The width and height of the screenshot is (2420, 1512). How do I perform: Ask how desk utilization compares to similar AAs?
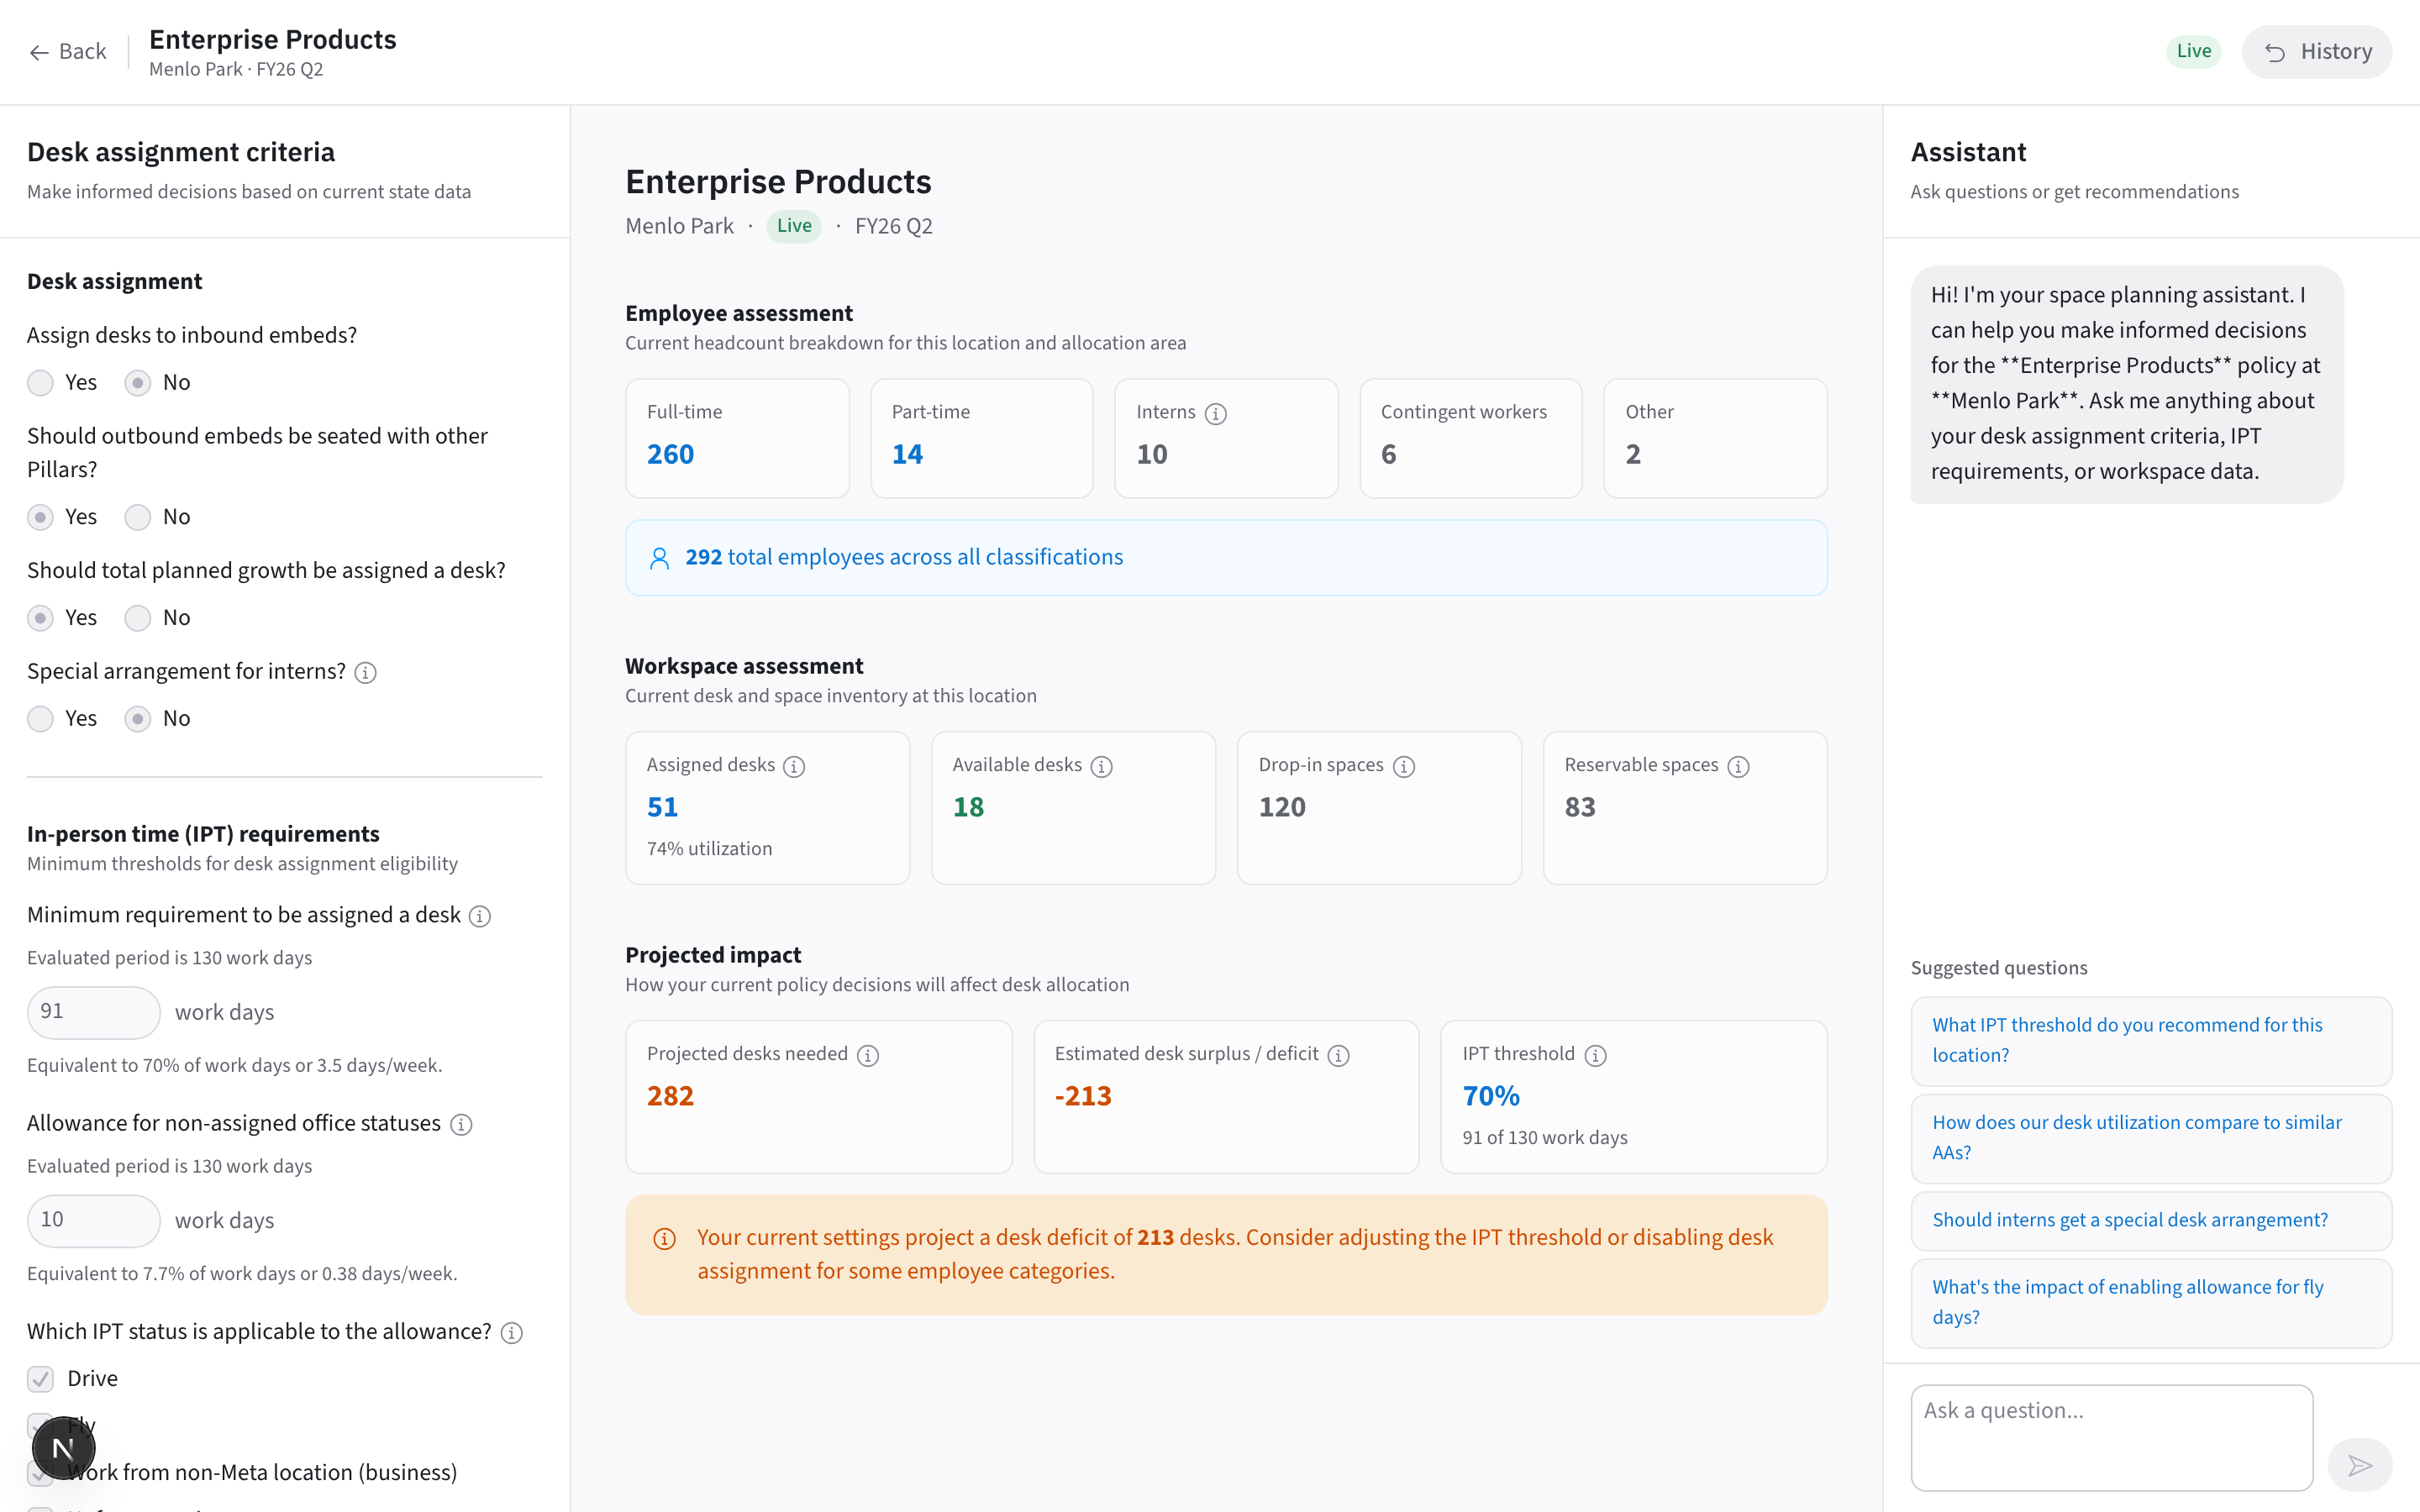pyautogui.click(x=2151, y=1137)
